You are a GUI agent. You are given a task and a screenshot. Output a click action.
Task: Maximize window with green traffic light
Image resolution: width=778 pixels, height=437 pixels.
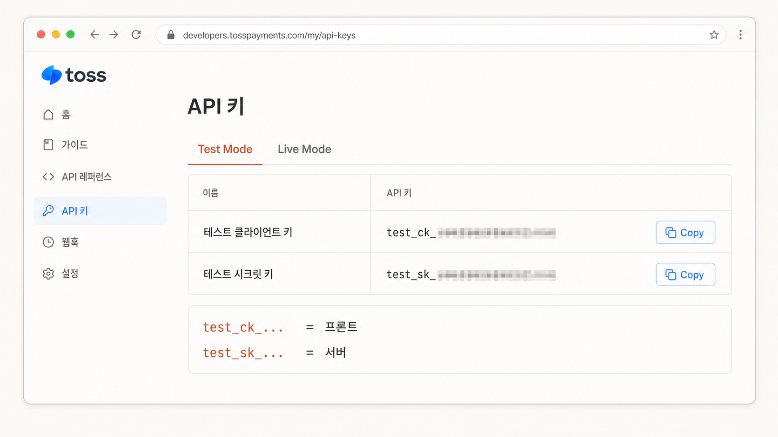click(x=70, y=34)
